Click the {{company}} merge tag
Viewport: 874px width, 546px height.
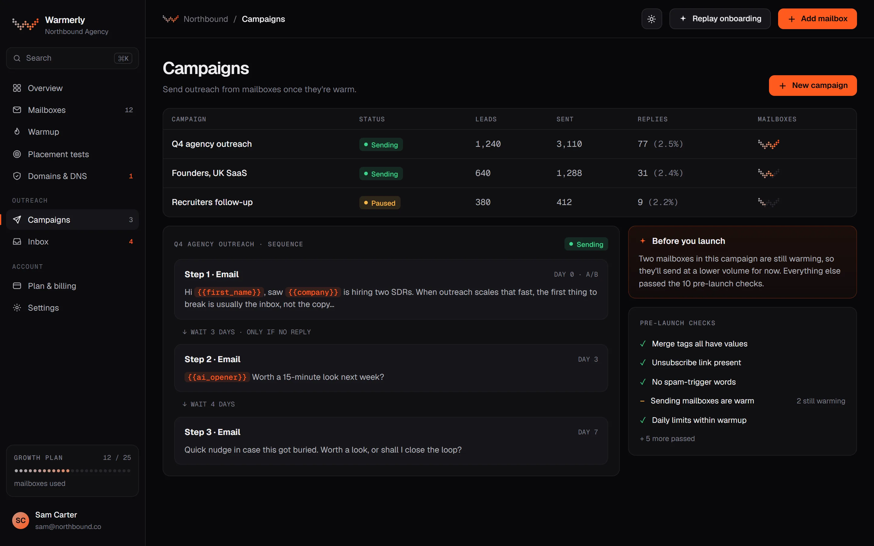point(313,292)
